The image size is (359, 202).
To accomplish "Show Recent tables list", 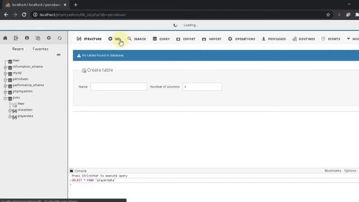I will pos(18,49).
